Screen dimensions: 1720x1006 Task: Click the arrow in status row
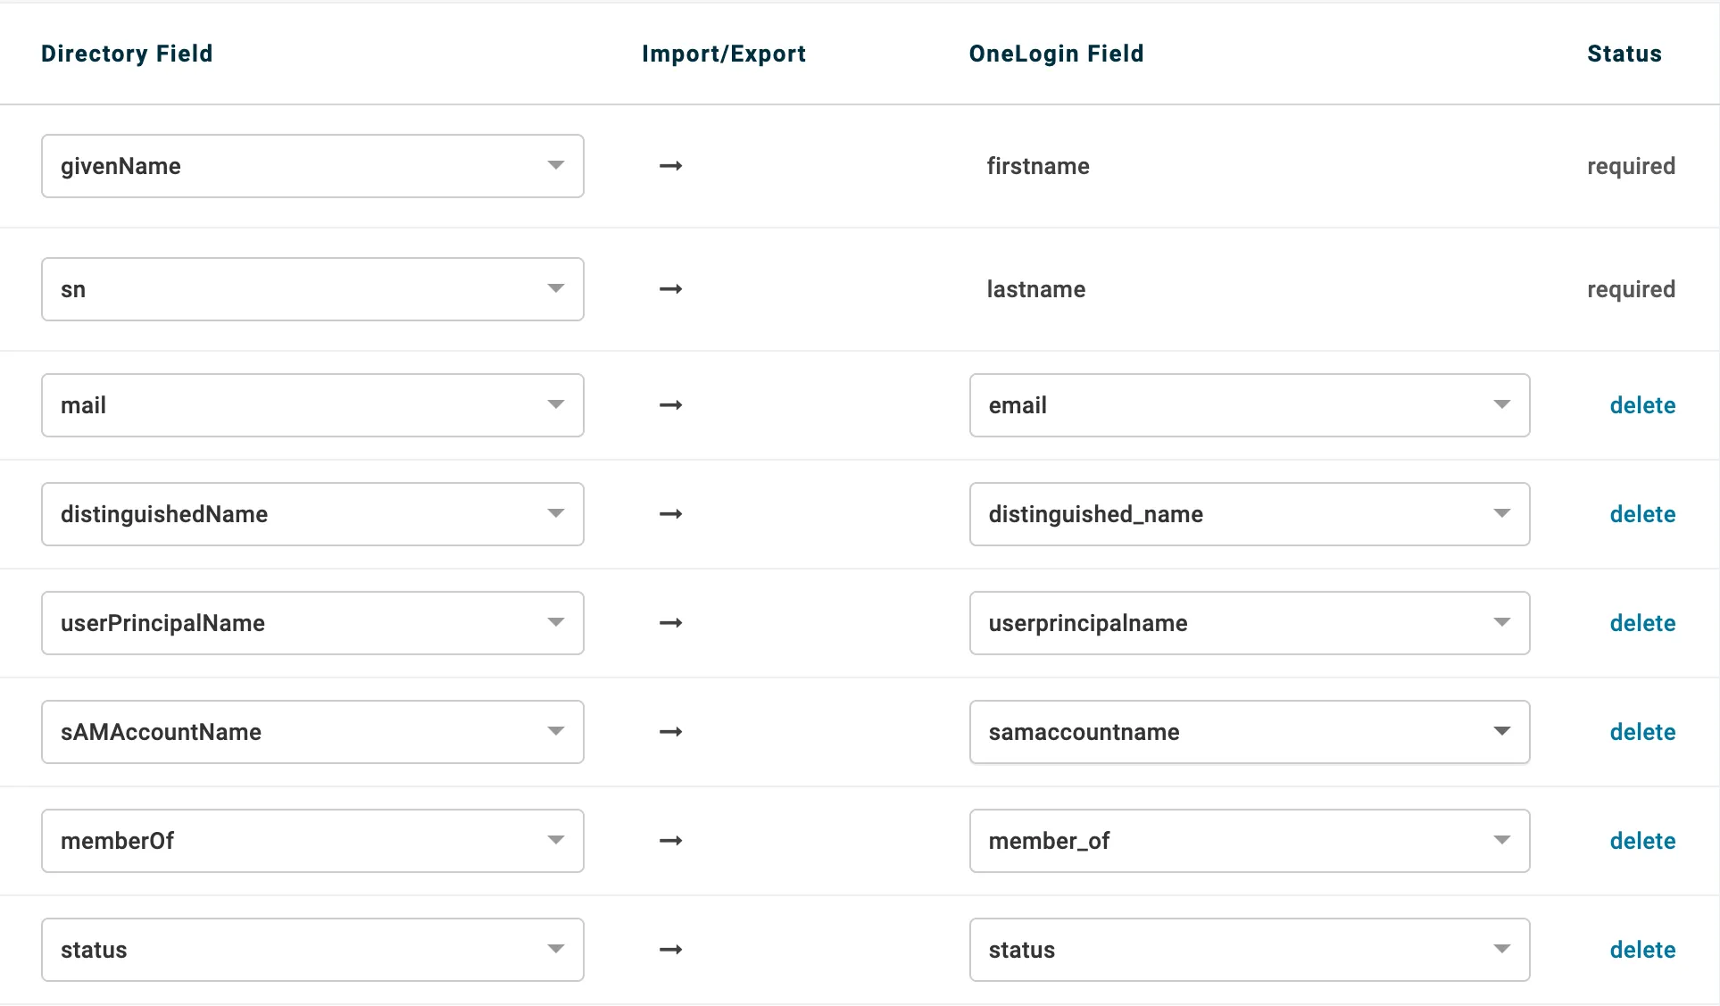click(x=670, y=950)
